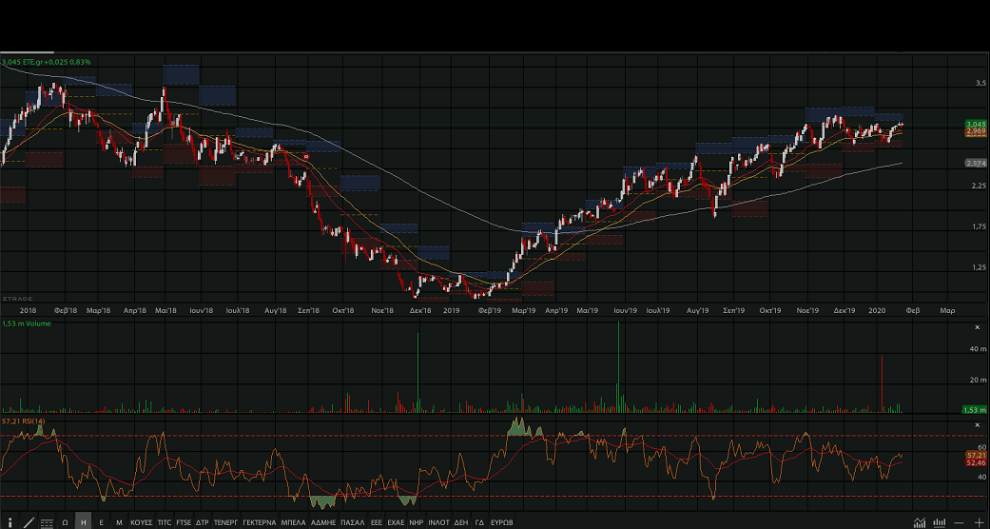
Task: Zoom out using the minus icon
Action: (x=960, y=522)
